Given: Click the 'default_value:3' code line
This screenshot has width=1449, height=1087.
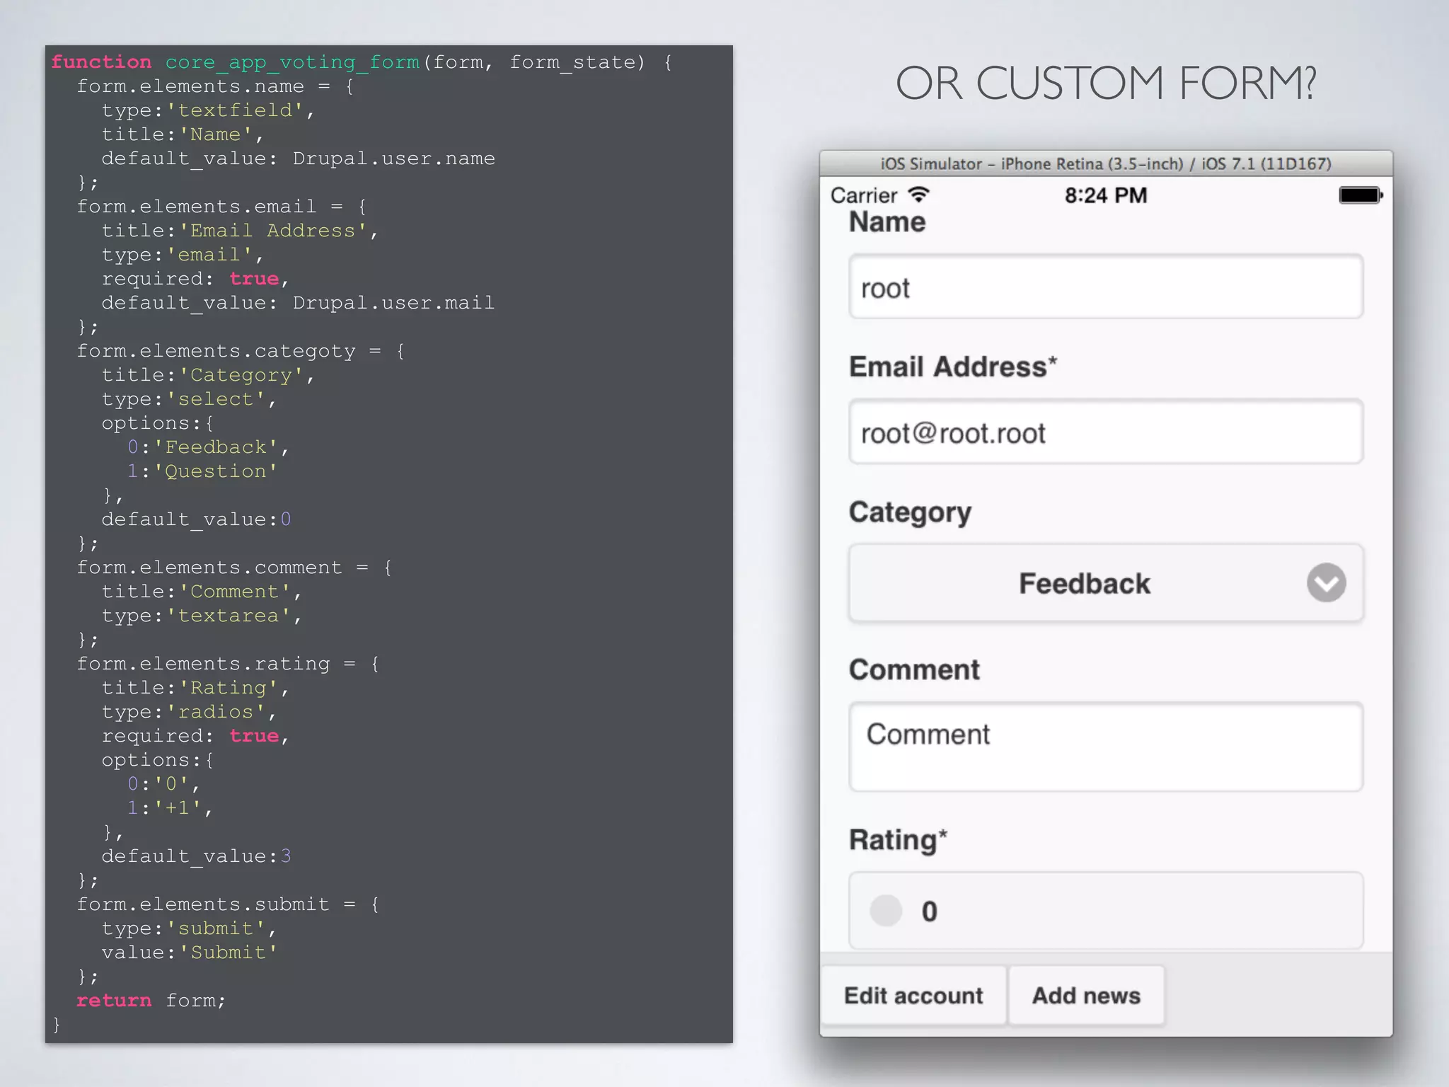Looking at the screenshot, I should point(196,856).
